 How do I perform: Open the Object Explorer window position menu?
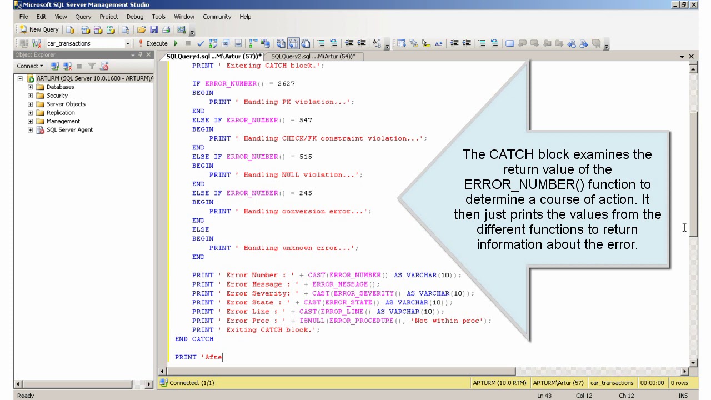(x=133, y=55)
